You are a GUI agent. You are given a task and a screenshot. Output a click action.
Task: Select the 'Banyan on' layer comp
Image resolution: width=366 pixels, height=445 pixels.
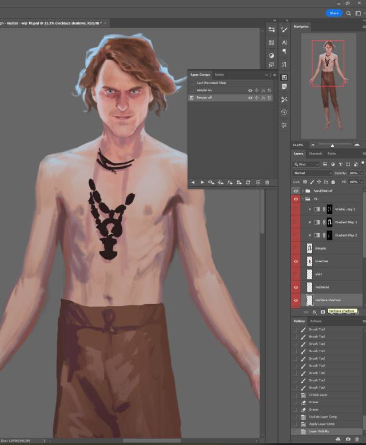(204, 90)
